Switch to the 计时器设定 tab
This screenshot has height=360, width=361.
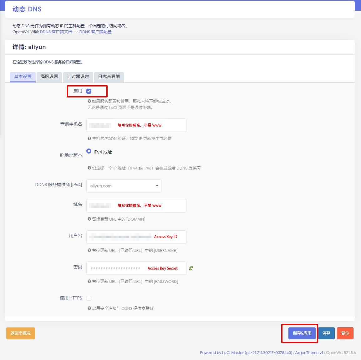(x=78, y=77)
